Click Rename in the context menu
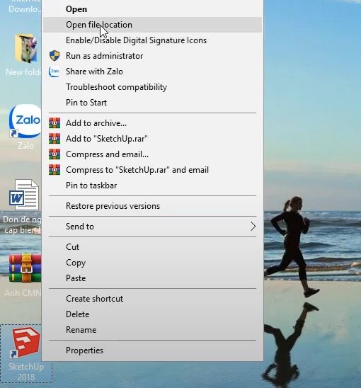 coord(152,330)
